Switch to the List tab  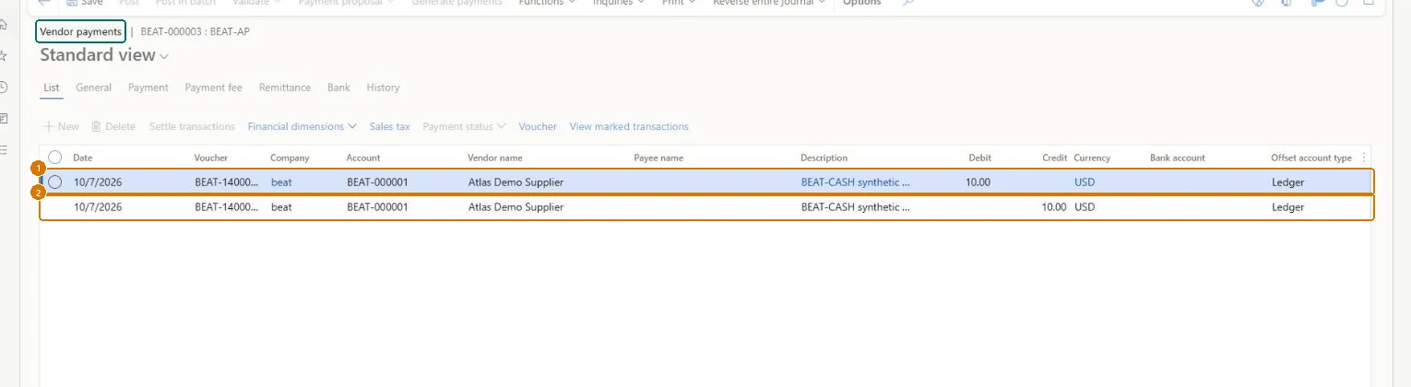click(52, 88)
